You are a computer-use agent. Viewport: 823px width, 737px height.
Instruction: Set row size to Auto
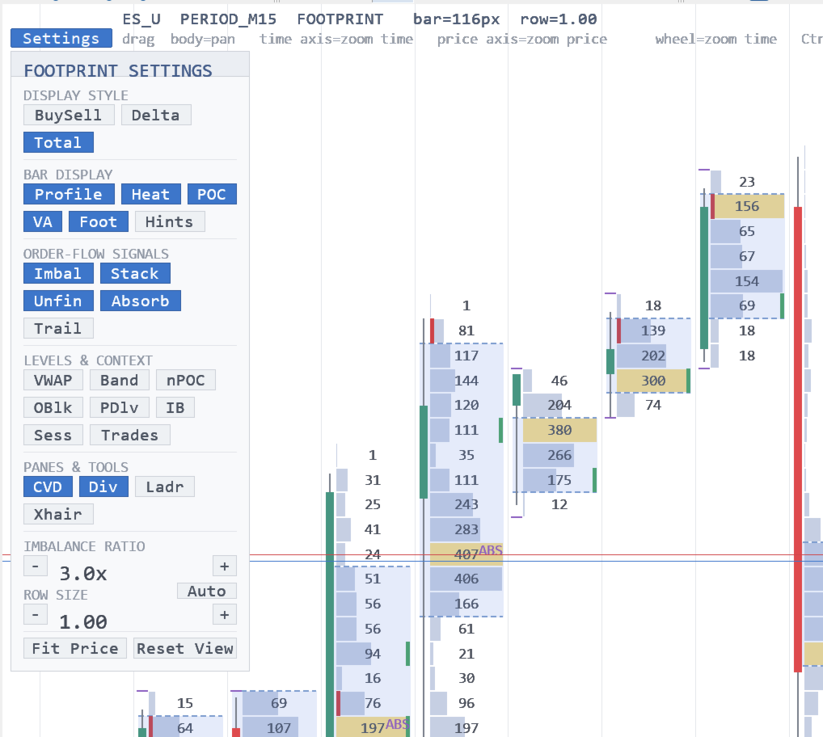point(207,591)
